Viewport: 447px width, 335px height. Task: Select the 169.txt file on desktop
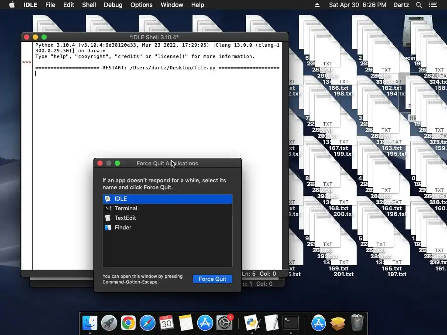pyautogui.click(x=338, y=268)
